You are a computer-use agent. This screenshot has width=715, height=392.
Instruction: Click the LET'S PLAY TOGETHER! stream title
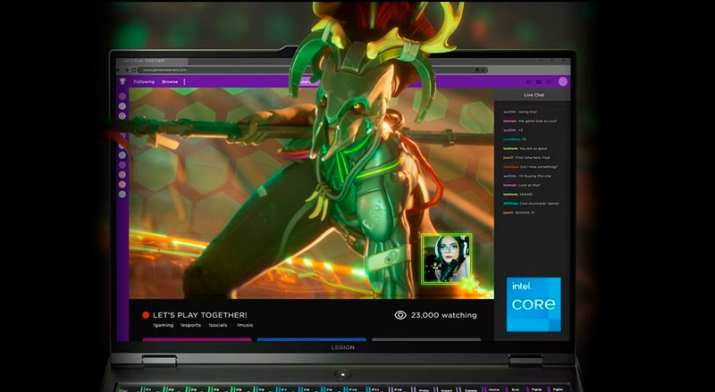click(200, 315)
